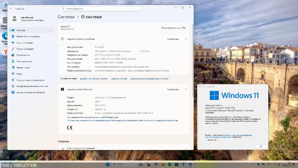
Task: Collapse the device specifications section
Action: pos(186,39)
